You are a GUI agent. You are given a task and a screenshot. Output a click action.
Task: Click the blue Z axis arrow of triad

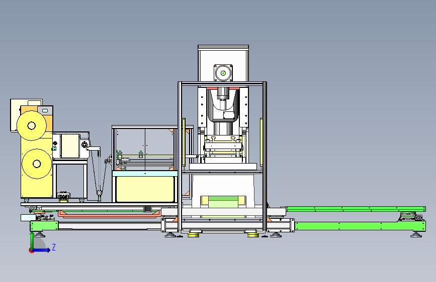(42, 250)
